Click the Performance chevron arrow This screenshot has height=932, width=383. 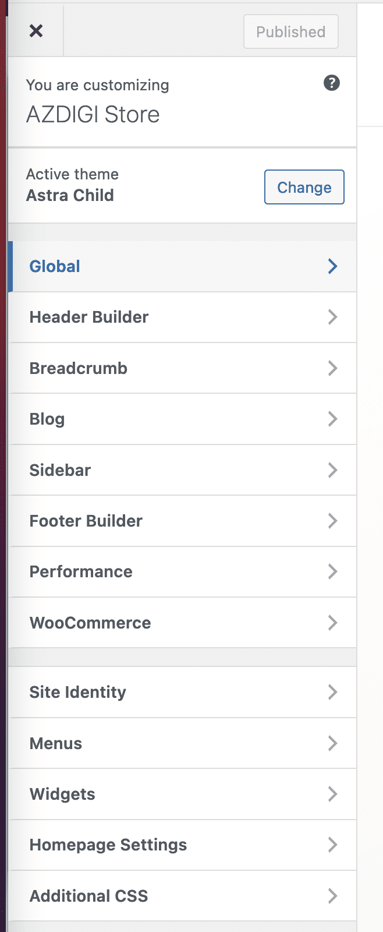[x=332, y=571]
